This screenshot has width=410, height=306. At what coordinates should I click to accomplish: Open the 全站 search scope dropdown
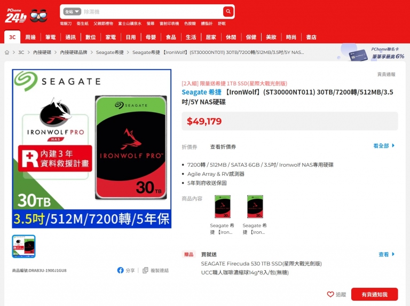[72, 12]
